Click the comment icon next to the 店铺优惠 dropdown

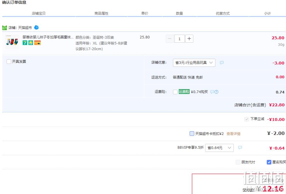222,63
